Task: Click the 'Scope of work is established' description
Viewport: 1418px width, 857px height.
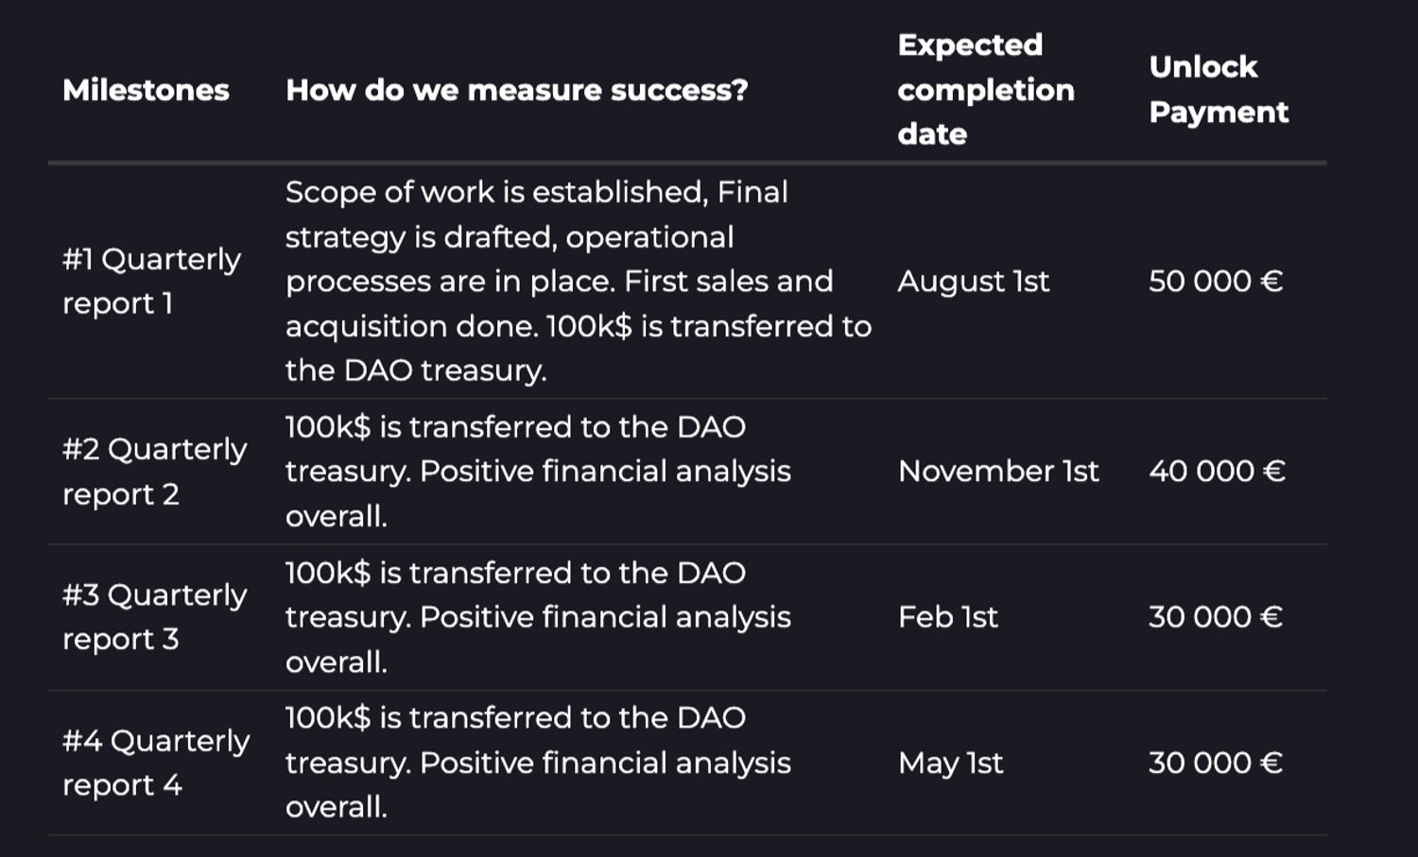Action: pos(579,281)
